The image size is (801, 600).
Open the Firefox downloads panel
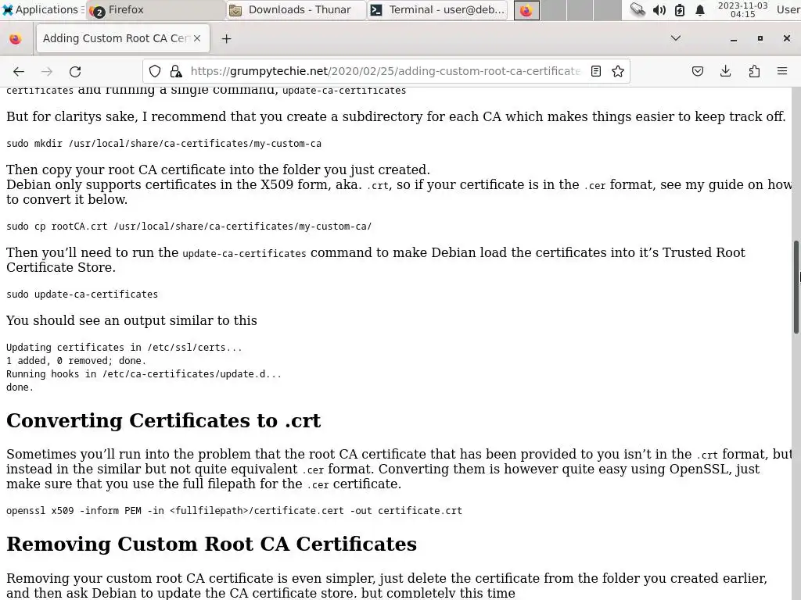725,71
